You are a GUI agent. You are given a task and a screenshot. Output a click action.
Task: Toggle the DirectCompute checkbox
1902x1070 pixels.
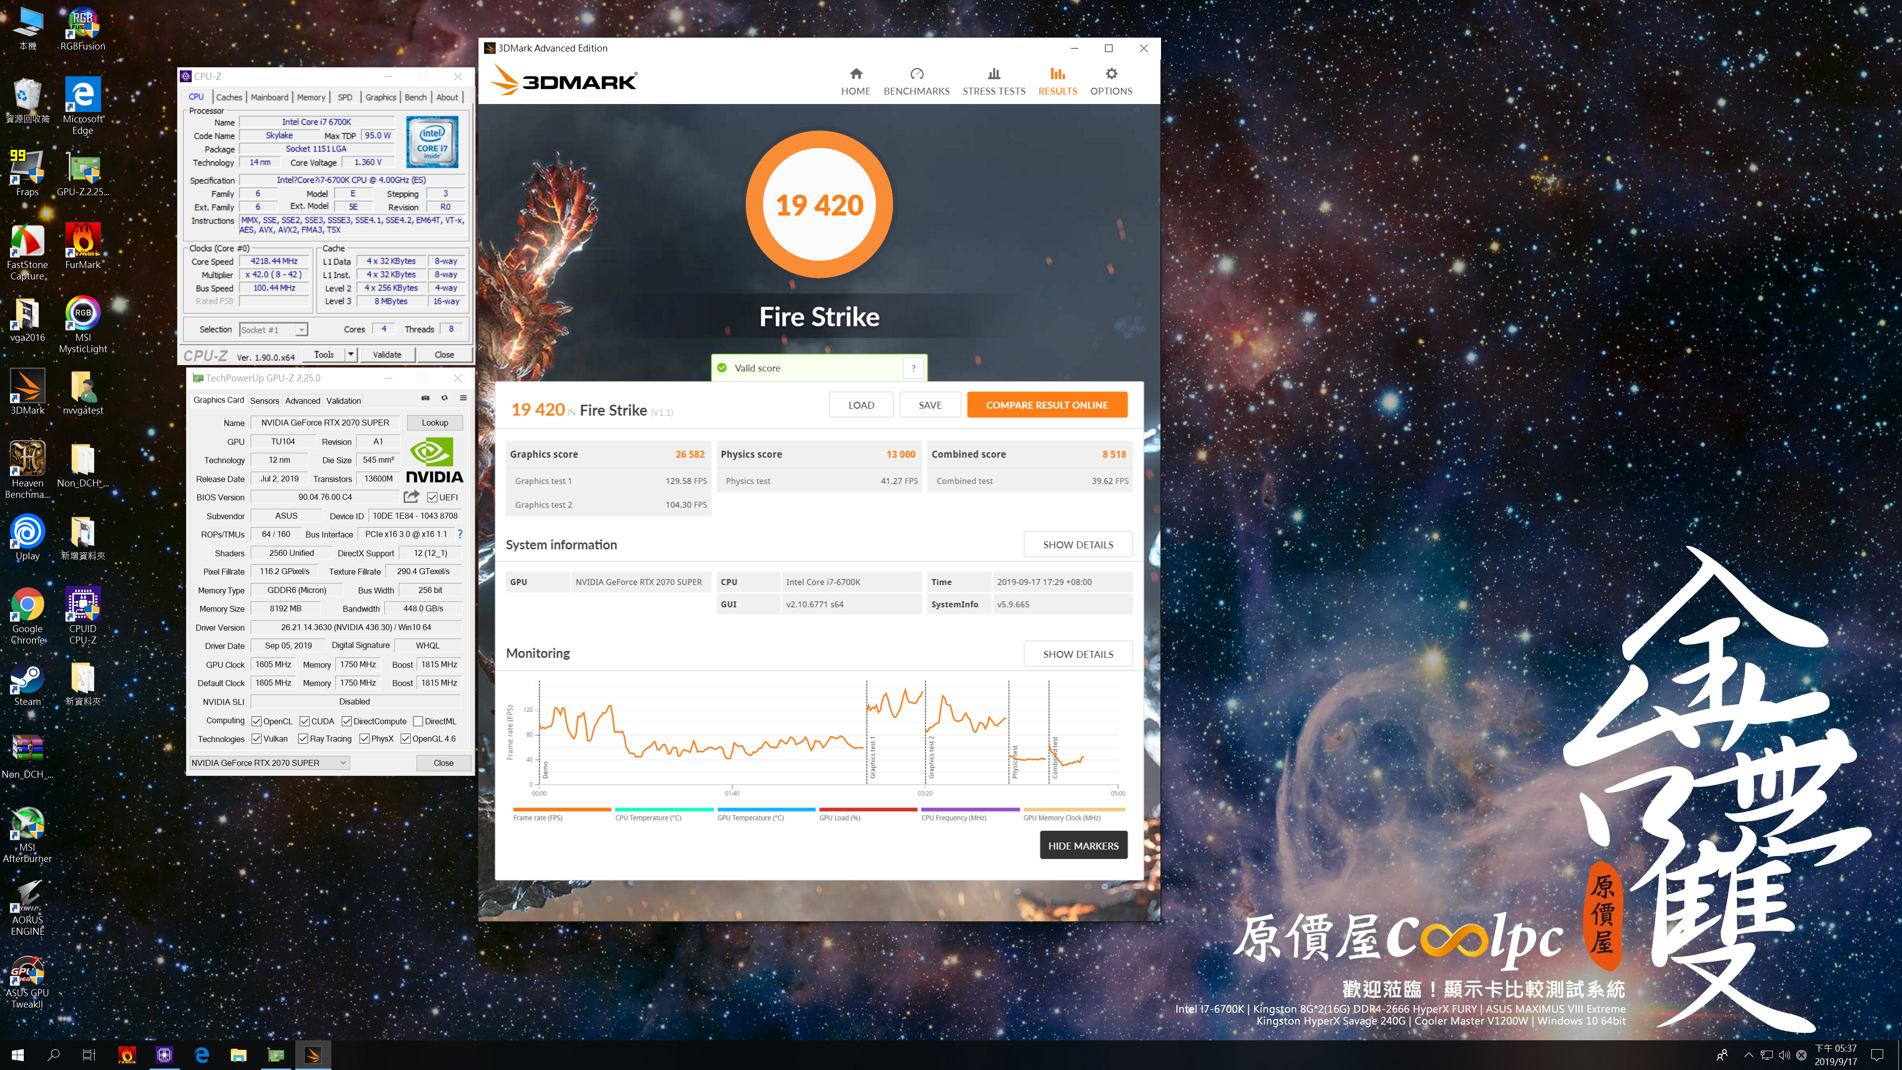point(346,721)
